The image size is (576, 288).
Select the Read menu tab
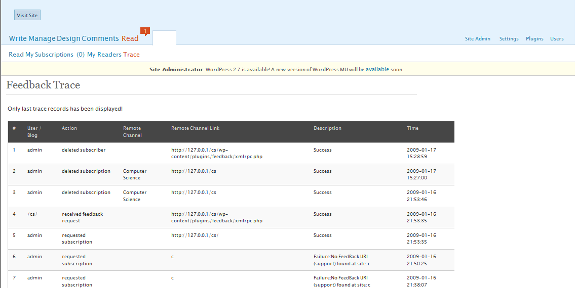[130, 38]
